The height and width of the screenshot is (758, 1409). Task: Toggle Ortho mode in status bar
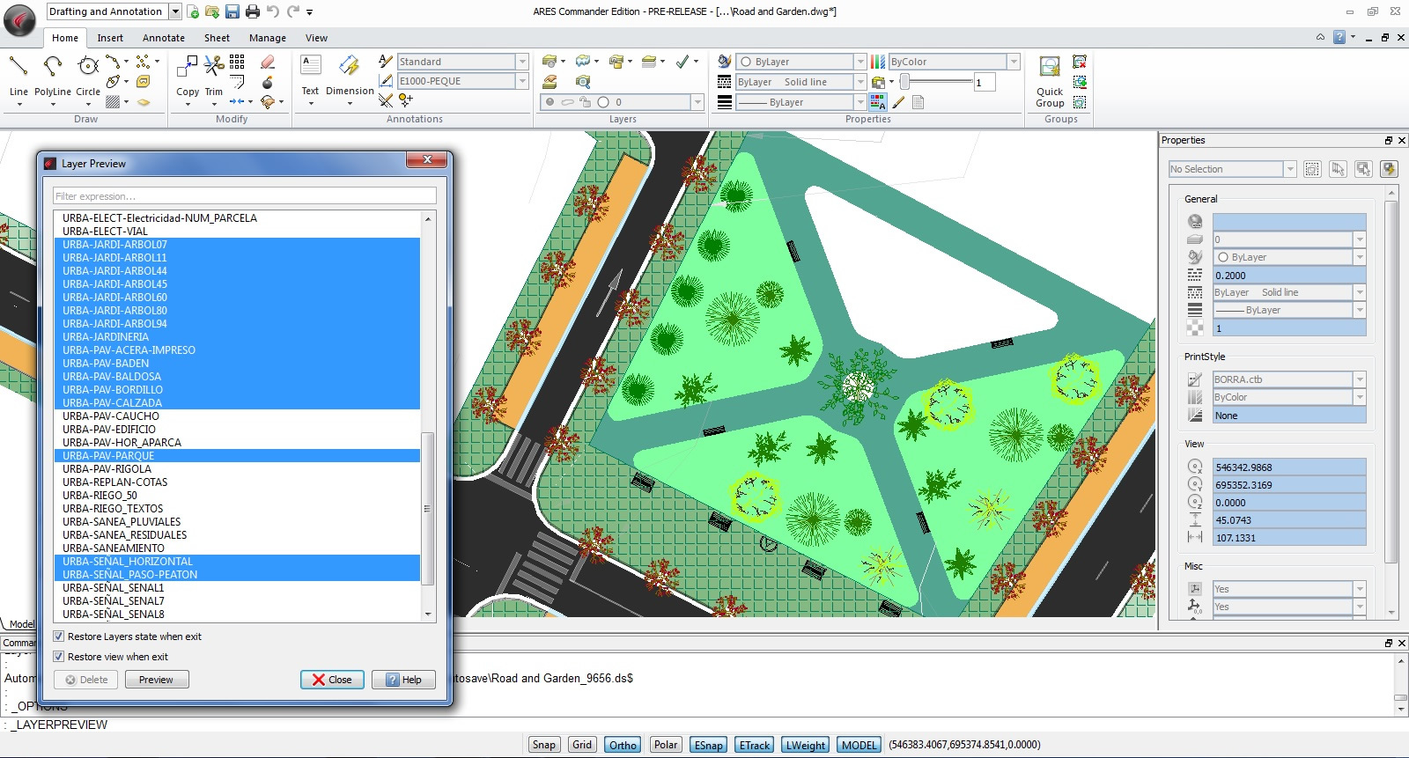(623, 745)
